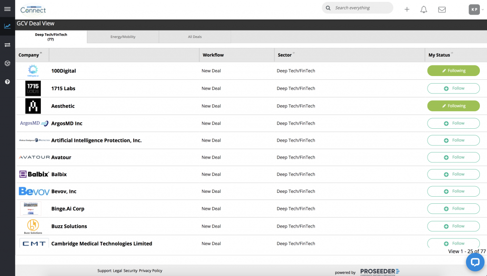Image resolution: width=487 pixels, height=276 pixels.
Task: Click the plus icon in top bar
Action: tap(407, 10)
